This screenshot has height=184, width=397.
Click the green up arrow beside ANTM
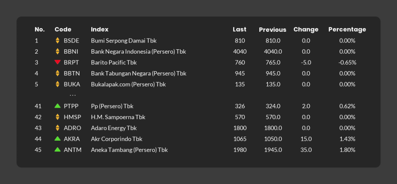point(58,149)
